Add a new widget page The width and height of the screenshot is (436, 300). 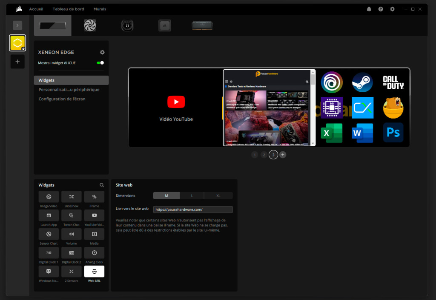pyautogui.click(x=283, y=155)
